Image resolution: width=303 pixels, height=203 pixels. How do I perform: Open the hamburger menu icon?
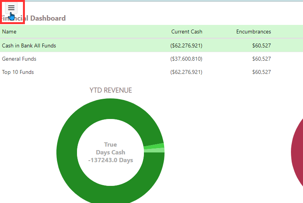pos(11,8)
